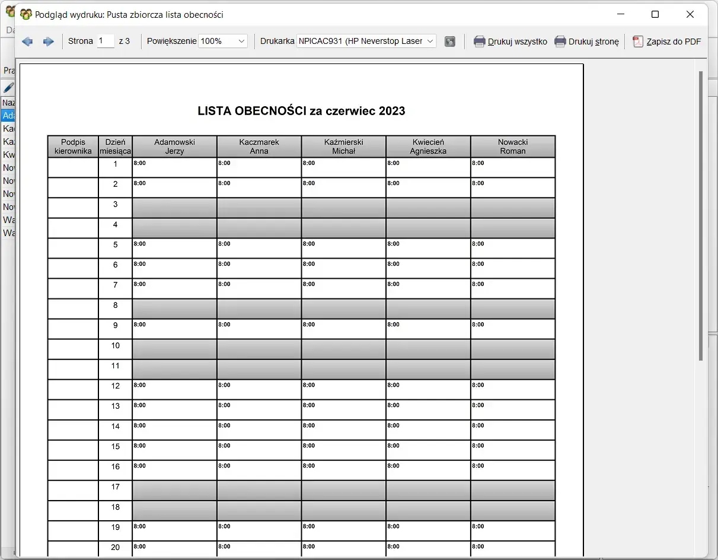This screenshot has height=560, width=718.
Task: Click the Podgląd wydruku window title text
Action: point(129,15)
